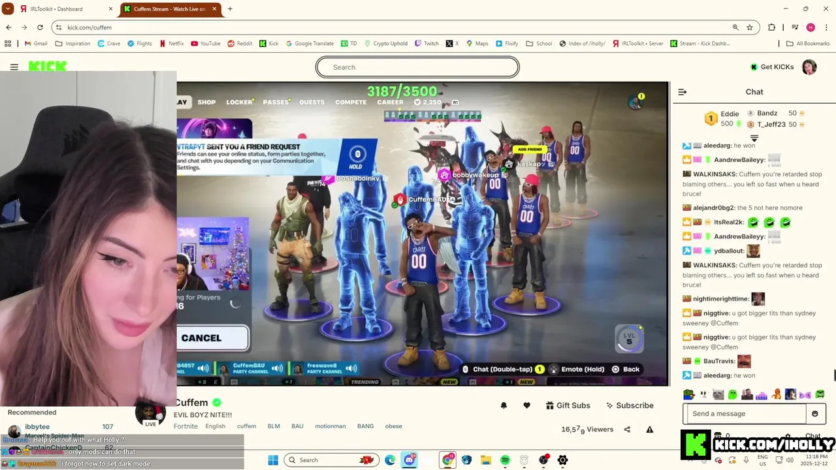Click the BLM tag
The image size is (836, 470).
(x=274, y=426)
